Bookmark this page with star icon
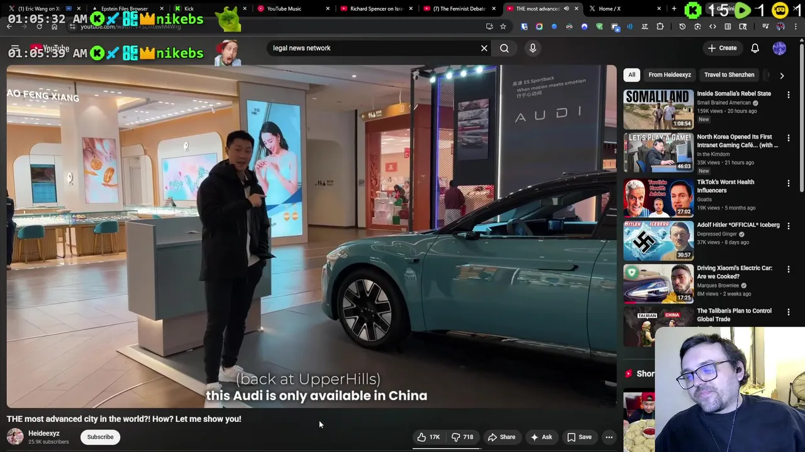 pos(503,26)
